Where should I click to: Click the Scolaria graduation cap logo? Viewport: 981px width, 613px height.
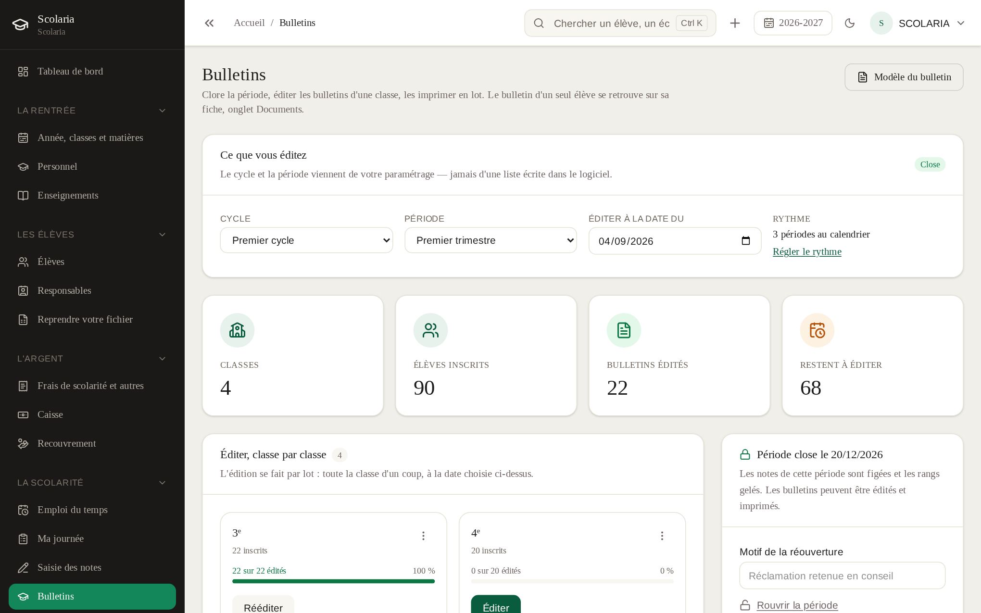click(20, 25)
